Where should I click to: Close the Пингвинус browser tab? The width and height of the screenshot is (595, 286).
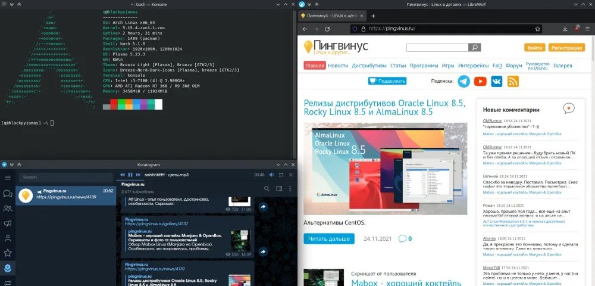(x=361, y=16)
